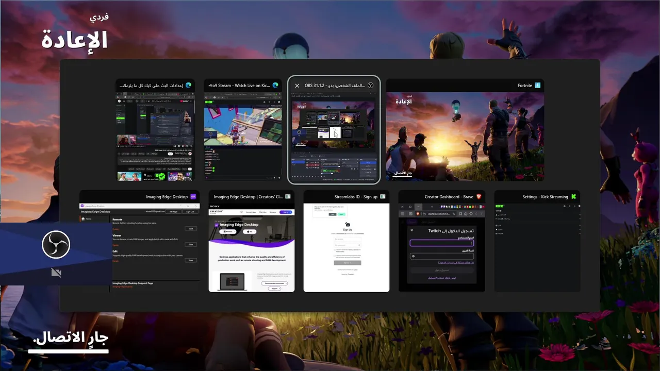
Task: Click the purple Imaging Edge Desktop app icon
Action: (x=193, y=197)
